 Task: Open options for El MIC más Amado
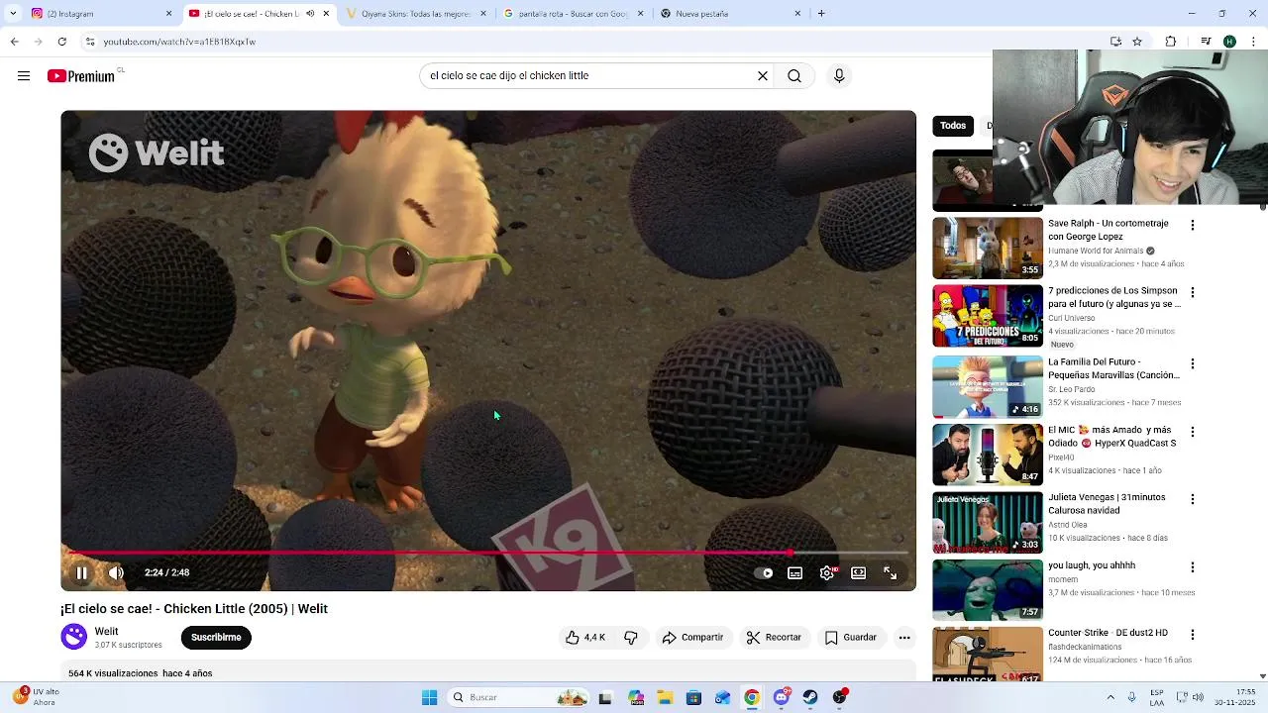1193,433
